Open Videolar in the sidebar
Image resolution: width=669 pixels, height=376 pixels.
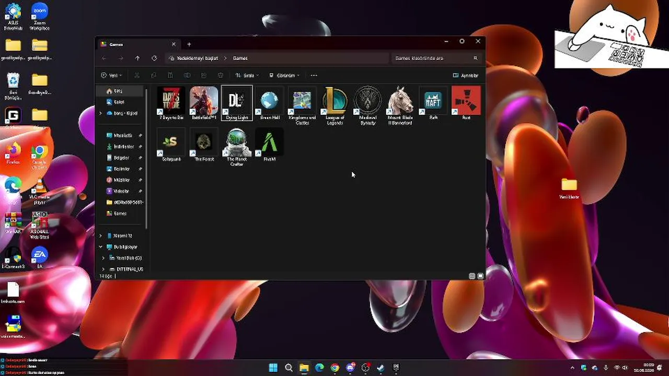click(x=122, y=191)
